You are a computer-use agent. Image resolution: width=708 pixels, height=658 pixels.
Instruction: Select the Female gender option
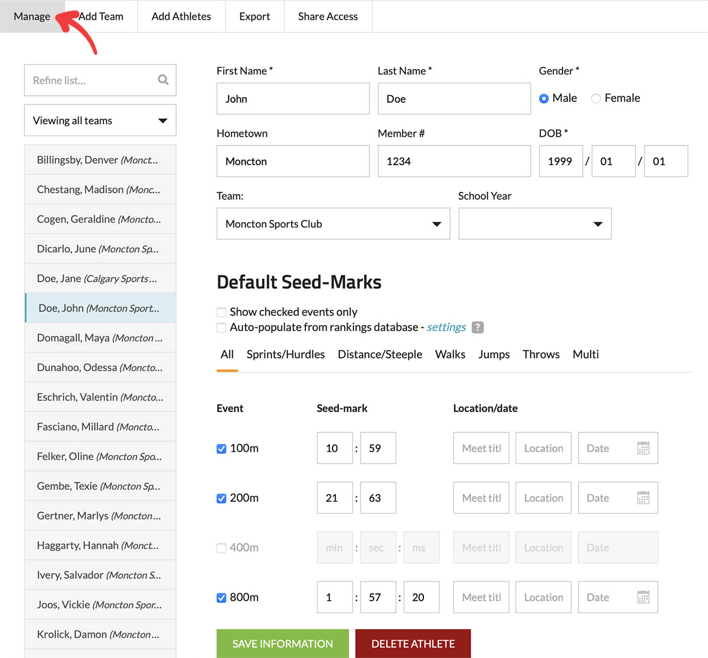[x=596, y=99]
